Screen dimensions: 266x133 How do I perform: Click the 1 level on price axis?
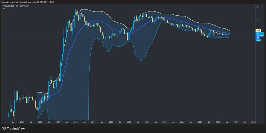pos(257,20)
